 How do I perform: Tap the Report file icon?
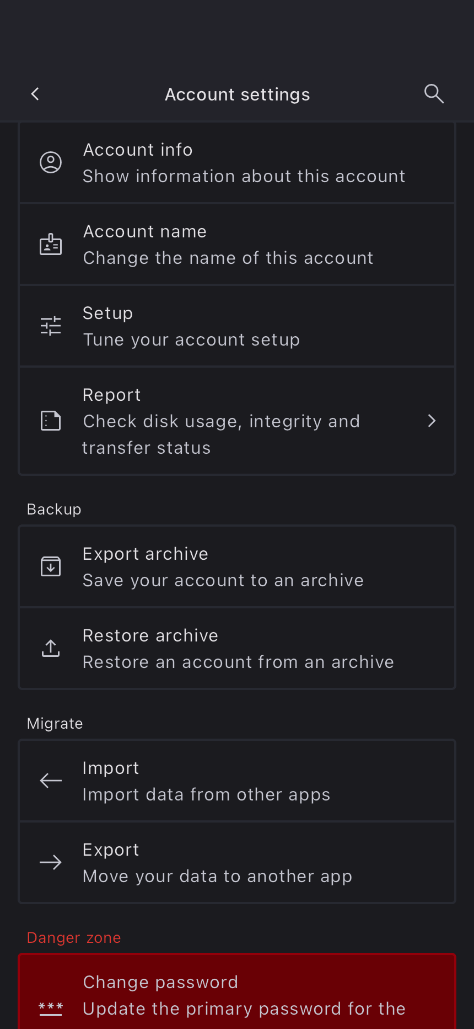coord(51,421)
